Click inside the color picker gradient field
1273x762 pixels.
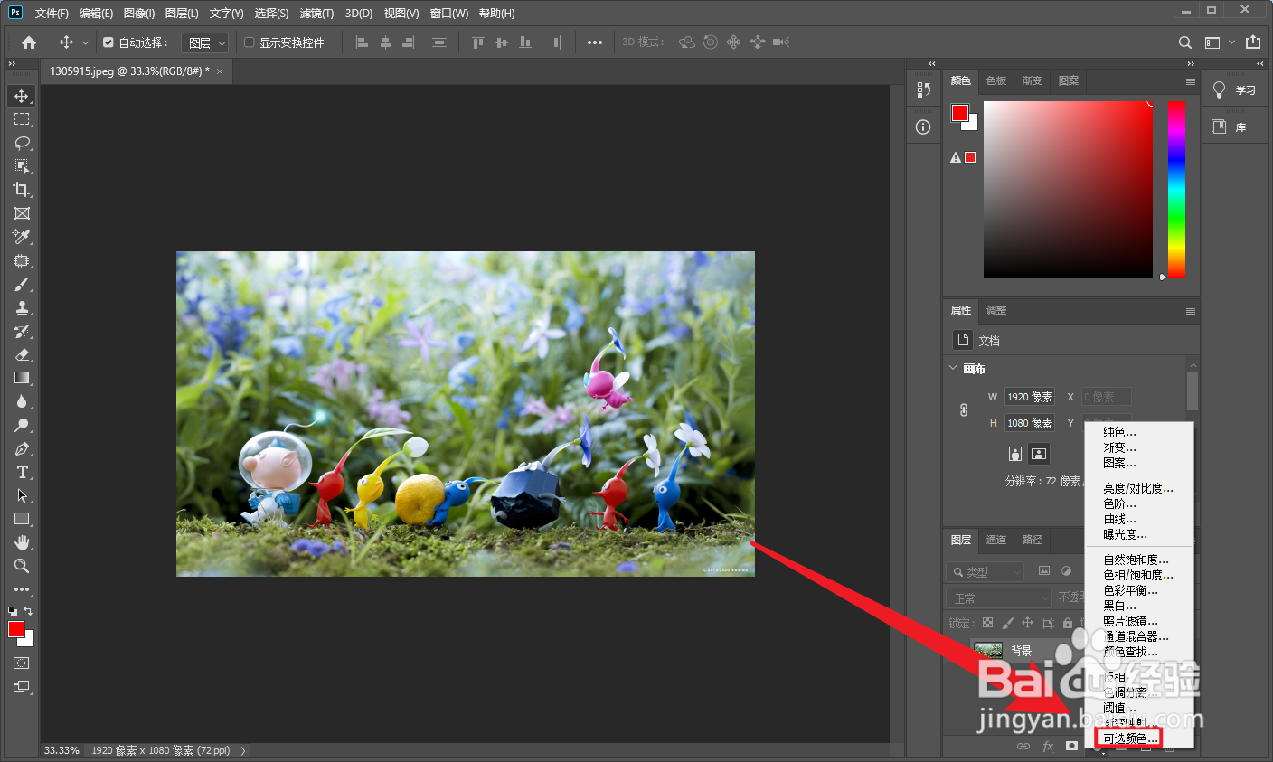coord(1068,189)
